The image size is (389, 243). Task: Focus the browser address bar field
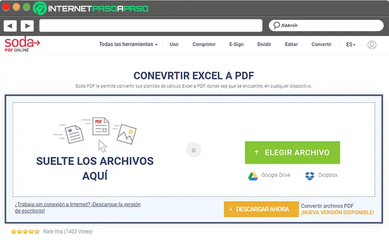tap(151, 26)
